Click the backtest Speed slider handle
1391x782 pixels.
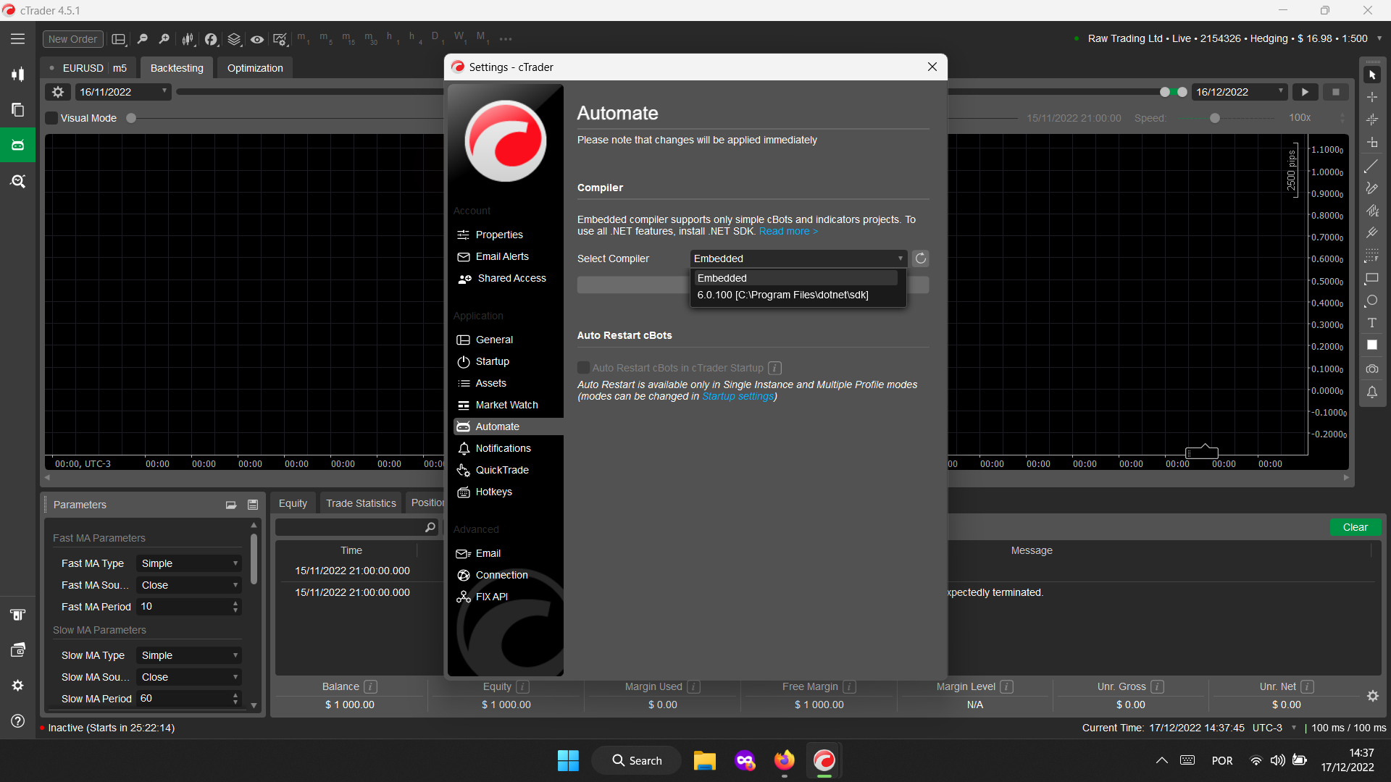click(1215, 118)
